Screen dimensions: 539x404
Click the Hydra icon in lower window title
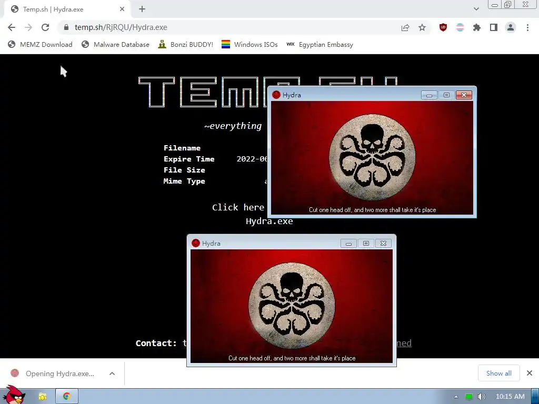[x=196, y=243]
